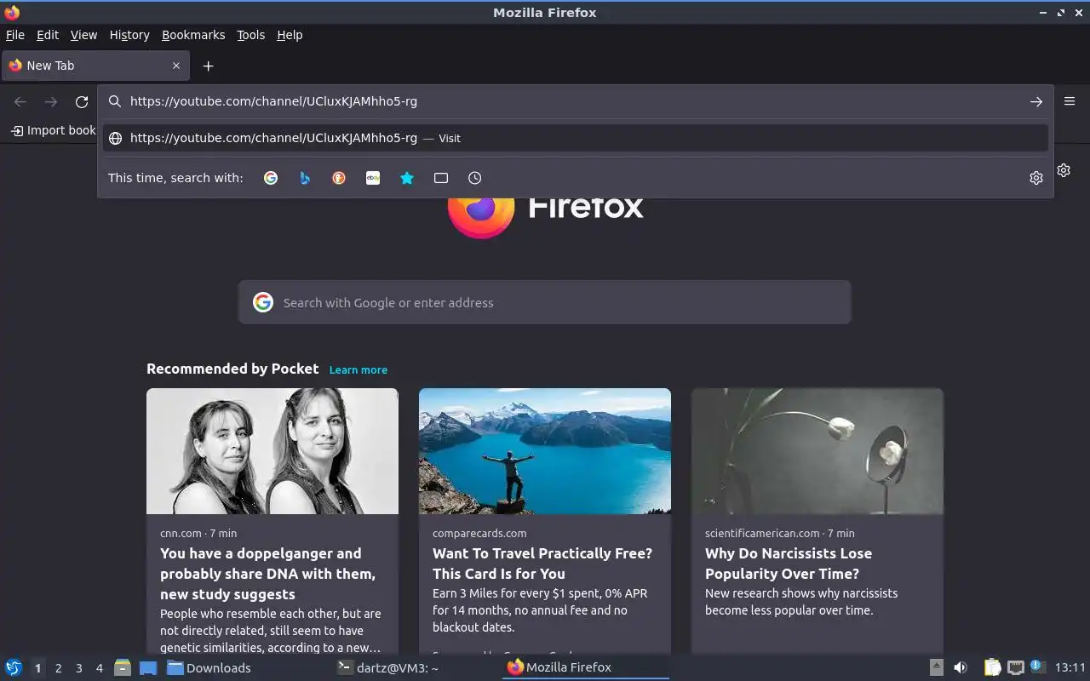Screen dimensions: 1090x681
Task: Close the New Tab tab
Action: pyautogui.click(x=176, y=66)
